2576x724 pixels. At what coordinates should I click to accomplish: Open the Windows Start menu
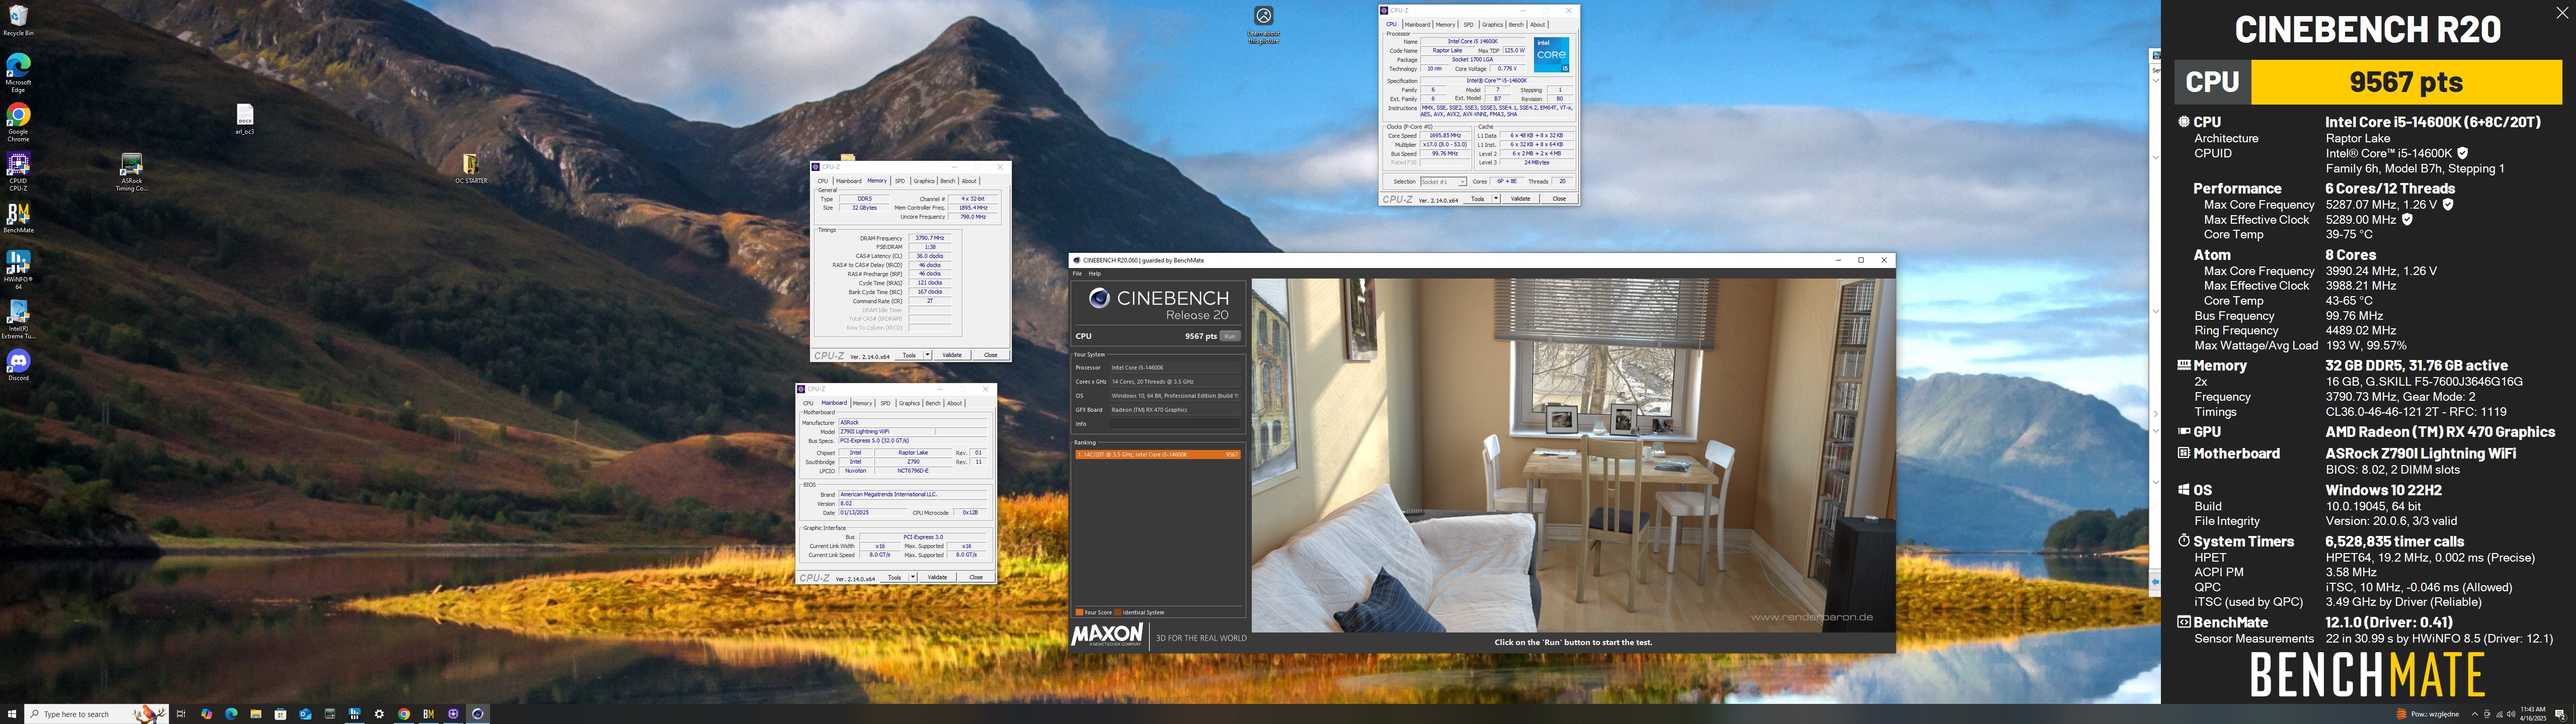click(12, 714)
